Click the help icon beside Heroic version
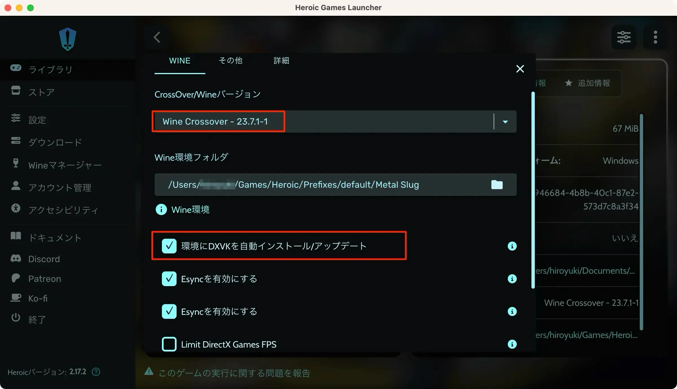Image resolution: width=677 pixels, height=389 pixels. 96,372
